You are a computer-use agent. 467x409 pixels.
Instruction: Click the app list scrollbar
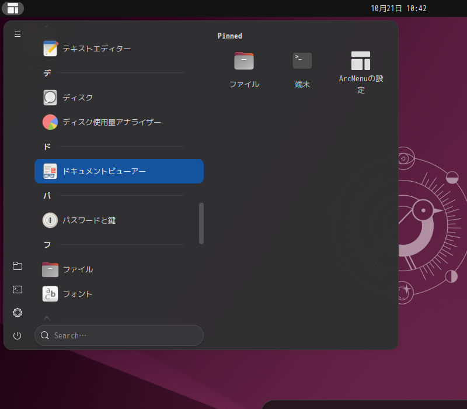(201, 223)
